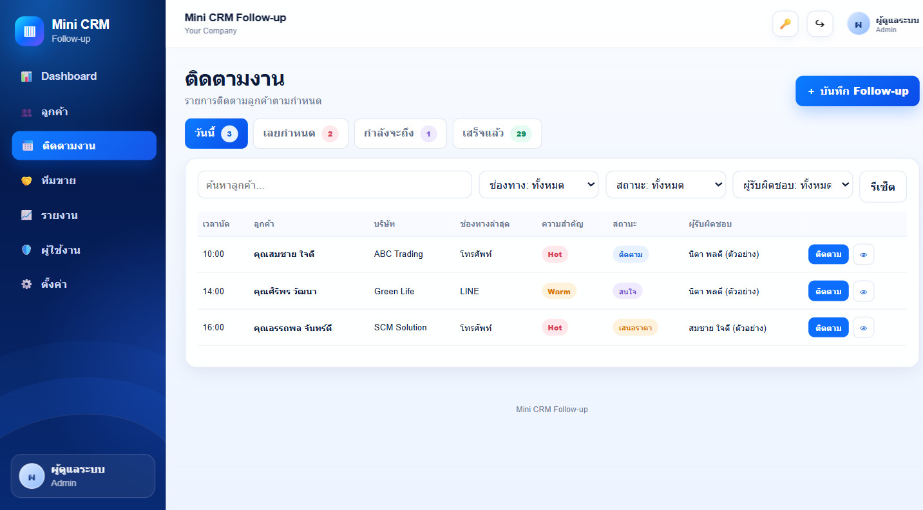Click ติดตาม button for ABC Trading row

coord(828,254)
